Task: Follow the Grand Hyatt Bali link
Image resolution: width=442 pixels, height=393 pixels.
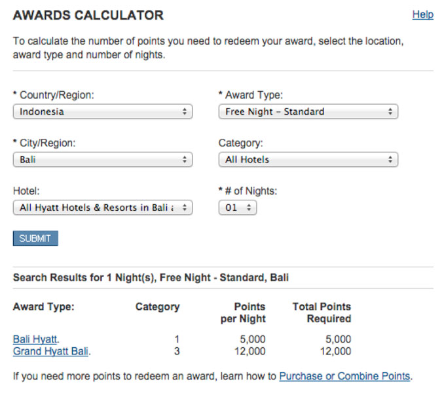Action: point(51,352)
